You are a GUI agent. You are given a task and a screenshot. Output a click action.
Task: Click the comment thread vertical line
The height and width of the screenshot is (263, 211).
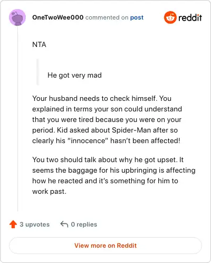click(x=17, y=118)
